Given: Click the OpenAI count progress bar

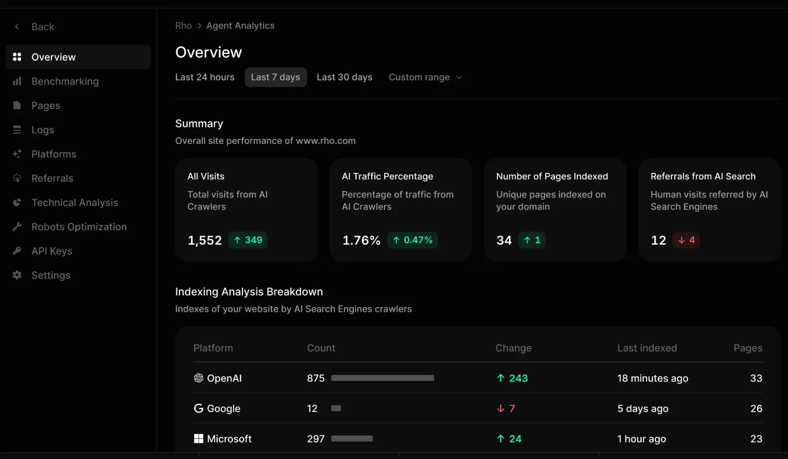Looking at the screenshot, I should [383, 378].
